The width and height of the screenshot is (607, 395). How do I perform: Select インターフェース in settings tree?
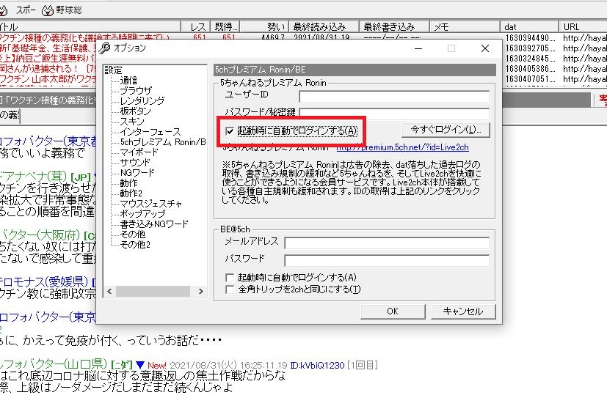[x=150, y=132]
